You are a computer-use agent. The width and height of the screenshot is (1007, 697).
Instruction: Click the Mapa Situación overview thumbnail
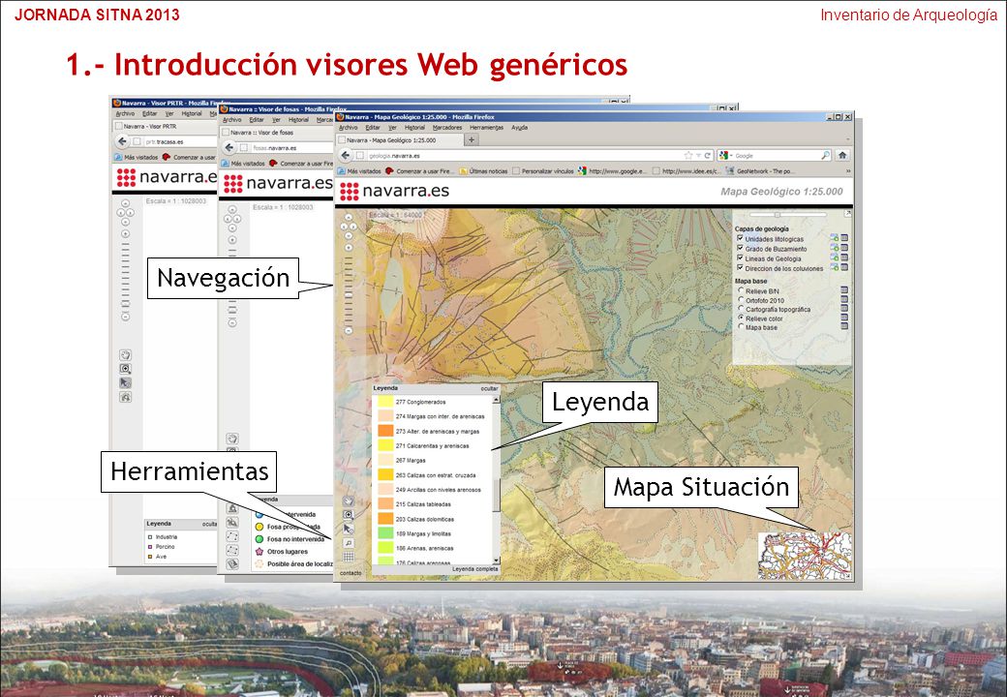pos(806,556)
